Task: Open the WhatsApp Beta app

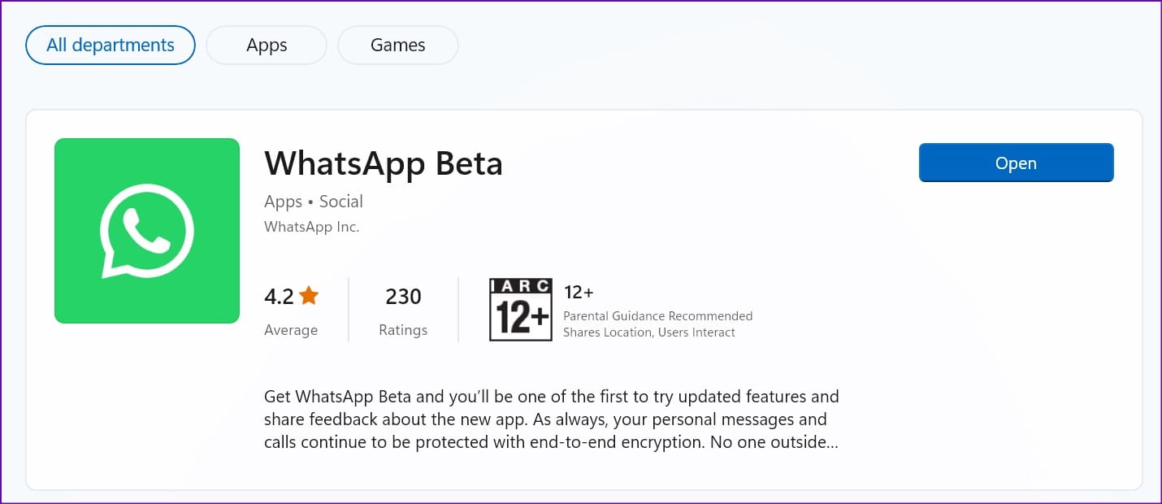Action: (x=1016, y=163)
